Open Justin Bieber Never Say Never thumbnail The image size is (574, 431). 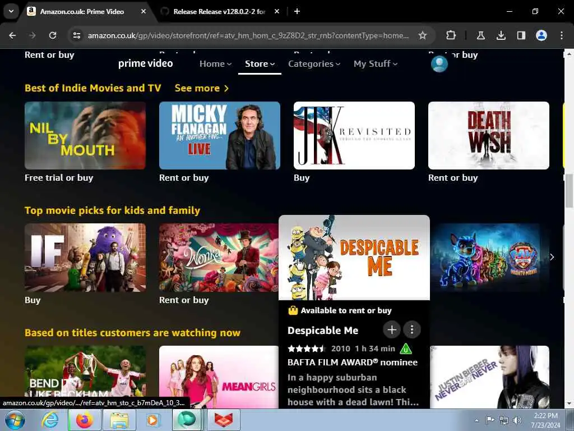[x=489, y=377]
